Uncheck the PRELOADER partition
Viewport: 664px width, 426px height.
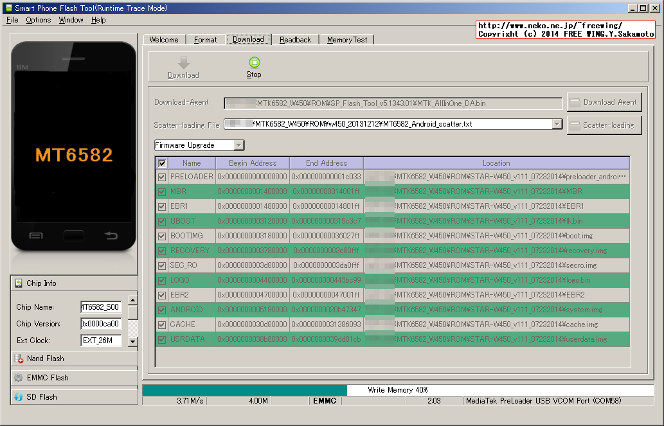click(x=161, y=176)
